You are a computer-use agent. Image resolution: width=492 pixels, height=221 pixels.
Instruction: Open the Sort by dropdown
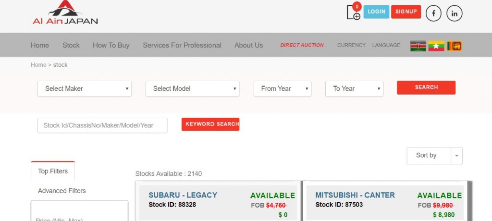tap(434, 155)
